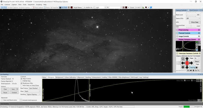The width and height of the screenshot is (203, 108).
Task: Click the GPS Show Data button
Action: click(x=195, y=22)
